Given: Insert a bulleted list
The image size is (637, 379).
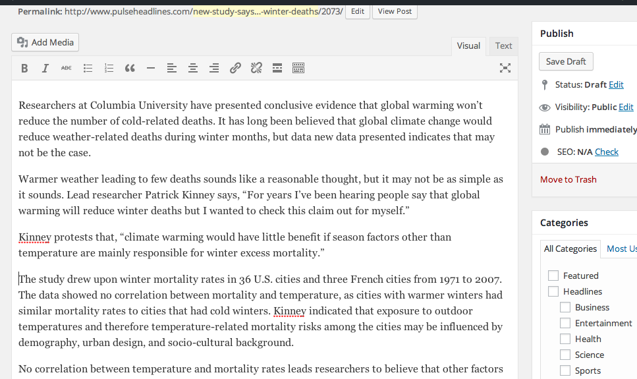Looking at the screenshot, I should tap(88, 68).
